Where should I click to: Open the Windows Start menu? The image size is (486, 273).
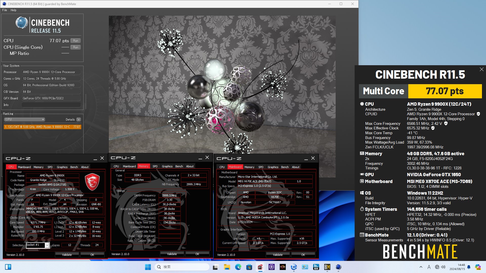pyautogui.click(x=148, y=267)
